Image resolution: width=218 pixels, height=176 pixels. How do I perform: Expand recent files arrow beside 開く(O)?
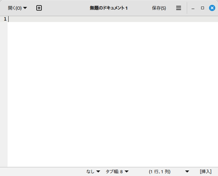pos(25,8)
